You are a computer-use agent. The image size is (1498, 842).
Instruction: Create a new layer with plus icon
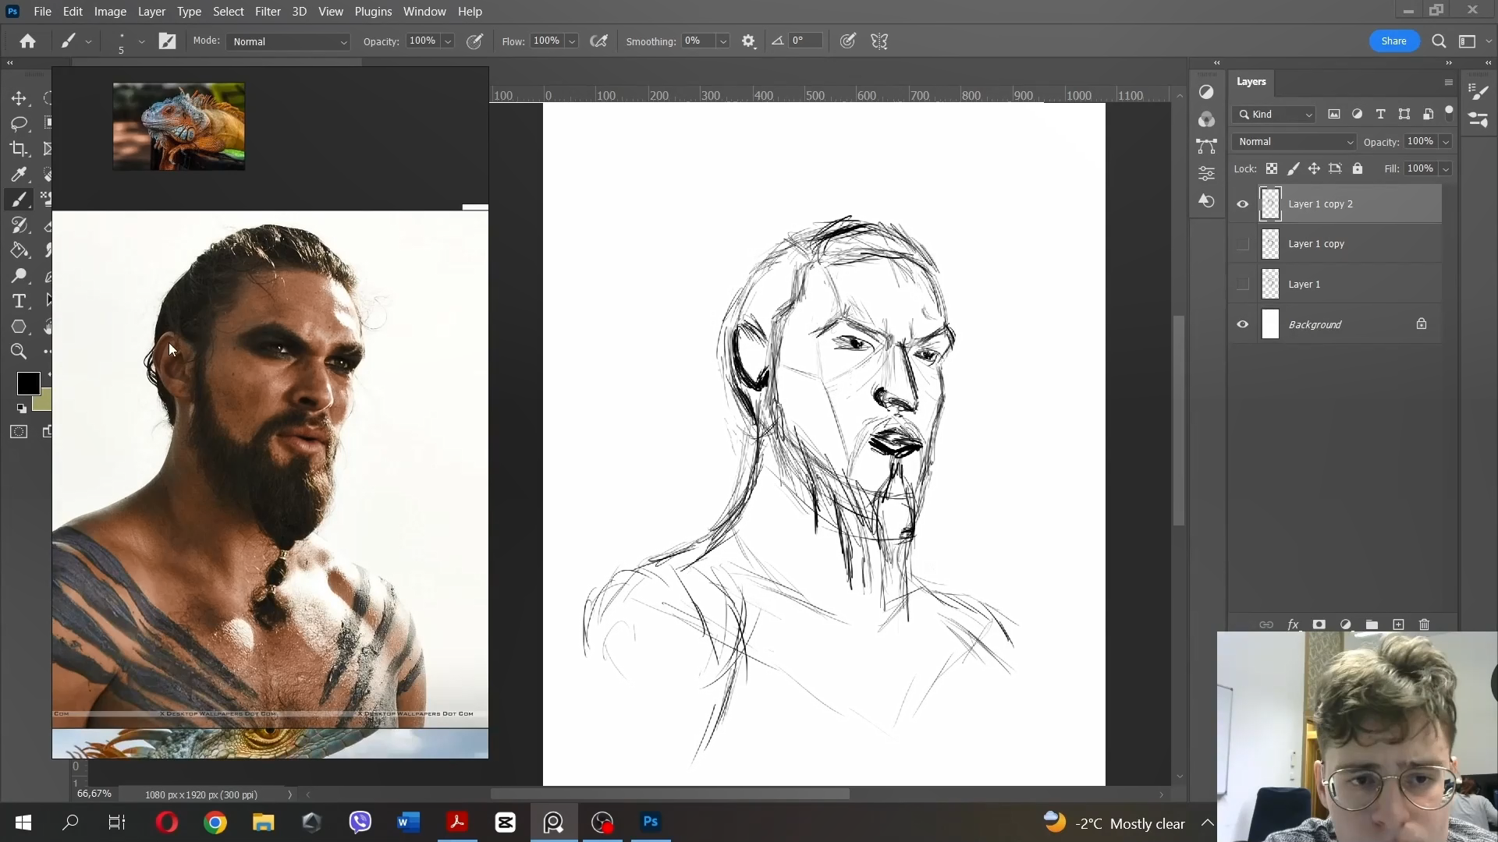[x=1398, y=624]
